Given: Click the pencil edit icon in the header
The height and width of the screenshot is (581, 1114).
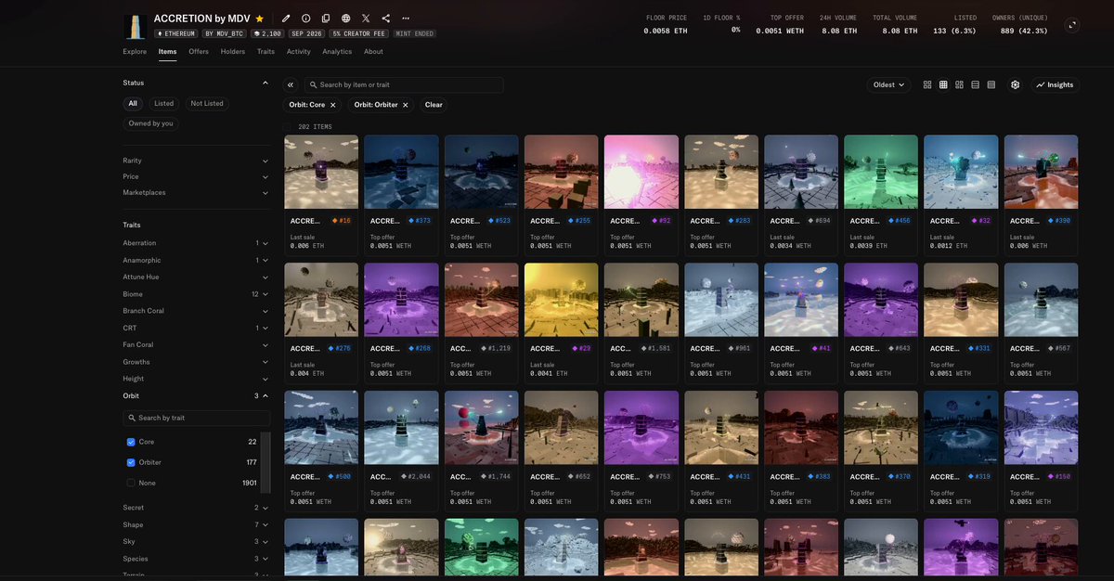Looking at the screenshot, I should 286,19.
